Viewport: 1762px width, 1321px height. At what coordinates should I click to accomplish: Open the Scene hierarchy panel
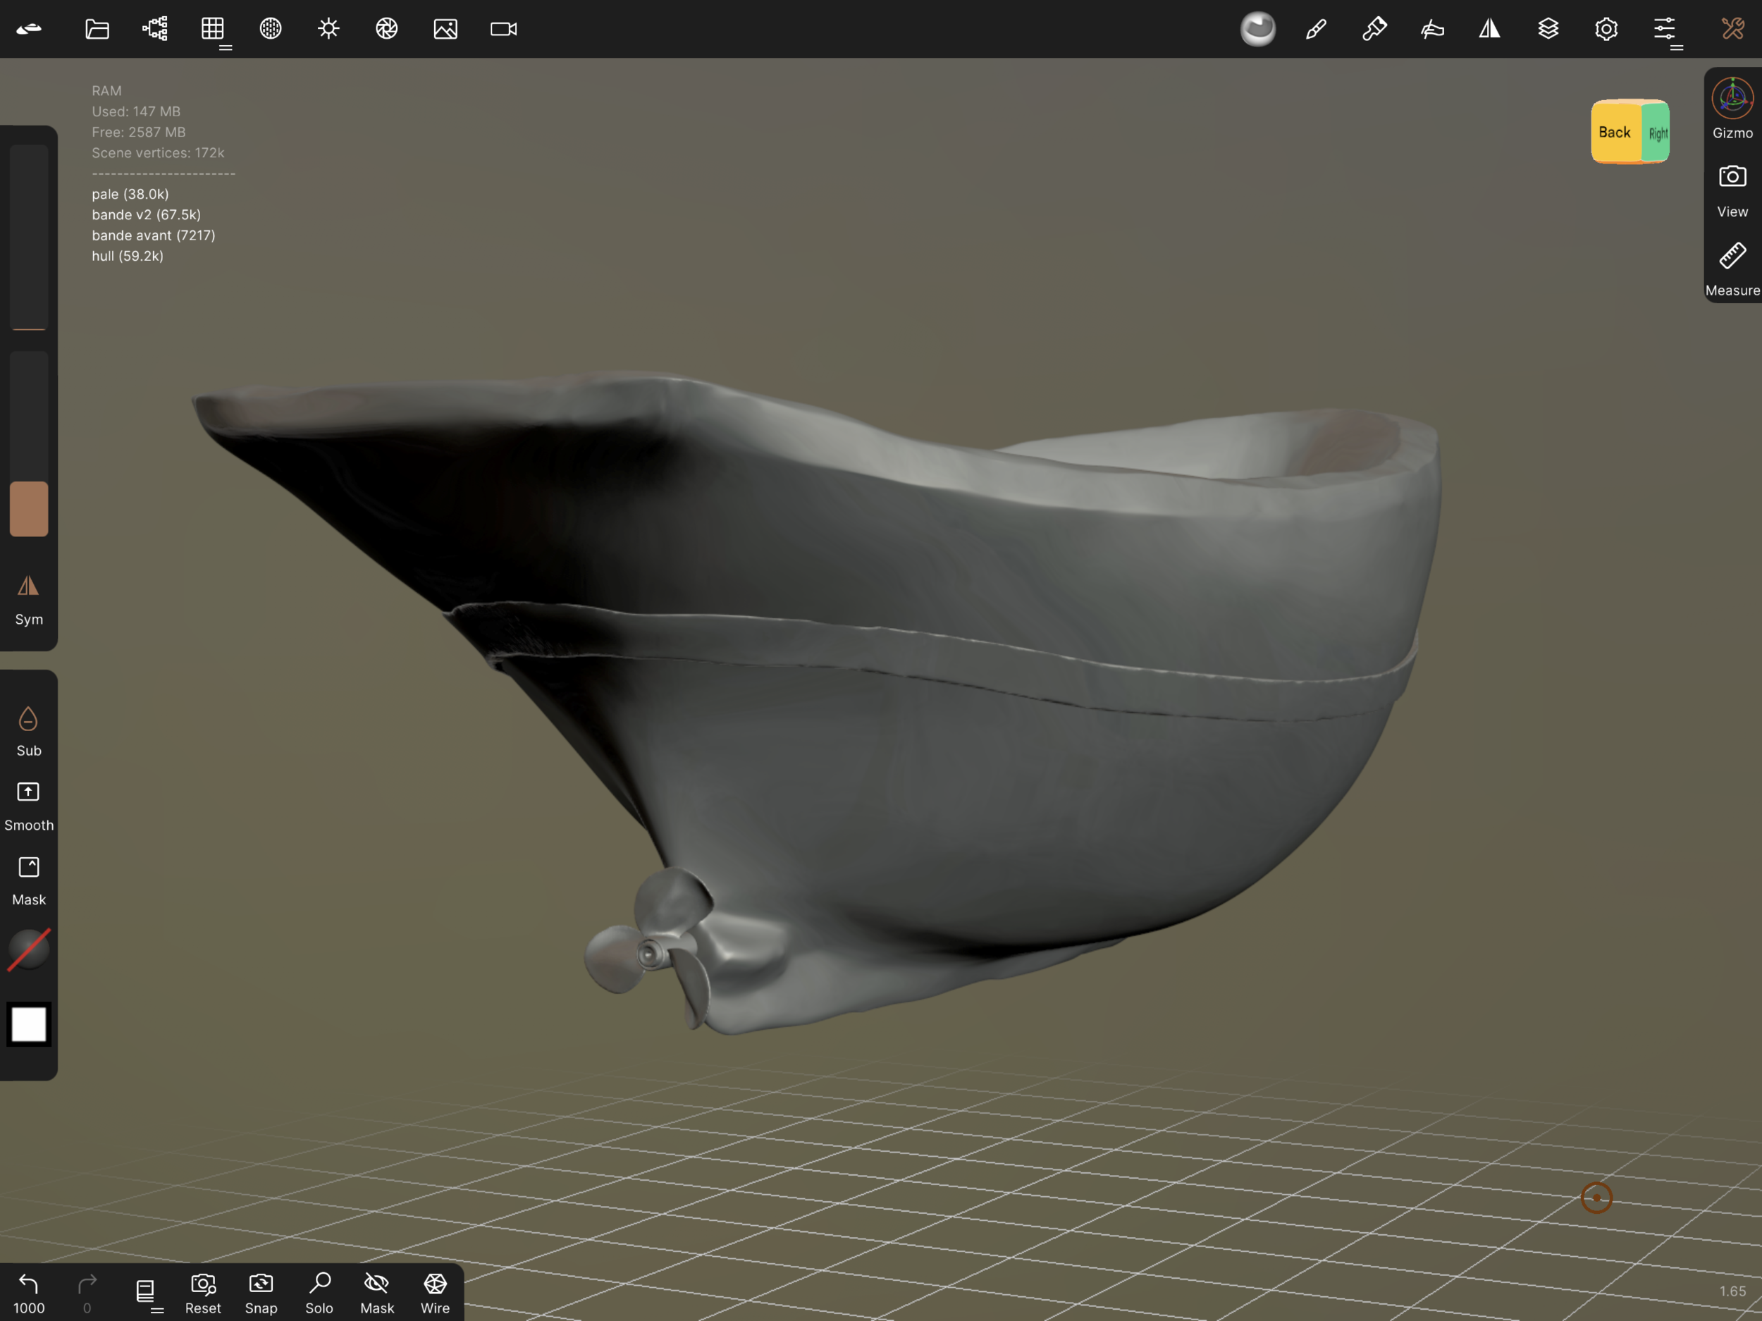[x=155, y=30]
